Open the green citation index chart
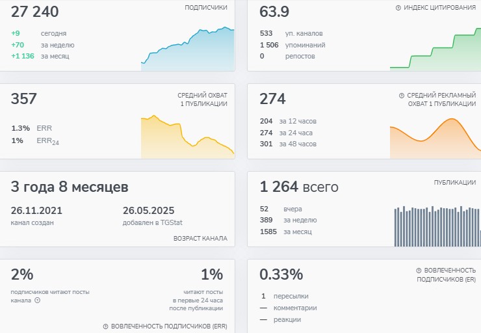 435,49
